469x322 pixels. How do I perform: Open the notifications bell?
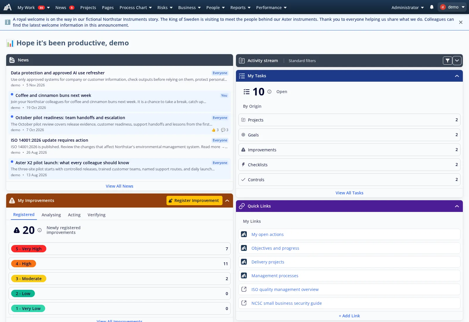[x=432, y=7]
